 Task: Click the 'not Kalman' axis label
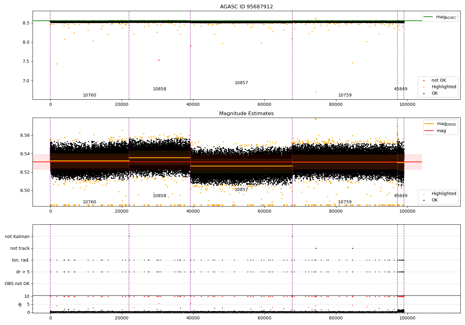(17, 236)
